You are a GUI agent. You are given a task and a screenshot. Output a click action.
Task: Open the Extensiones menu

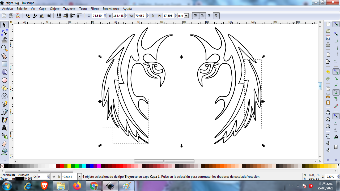pos(111,9)
